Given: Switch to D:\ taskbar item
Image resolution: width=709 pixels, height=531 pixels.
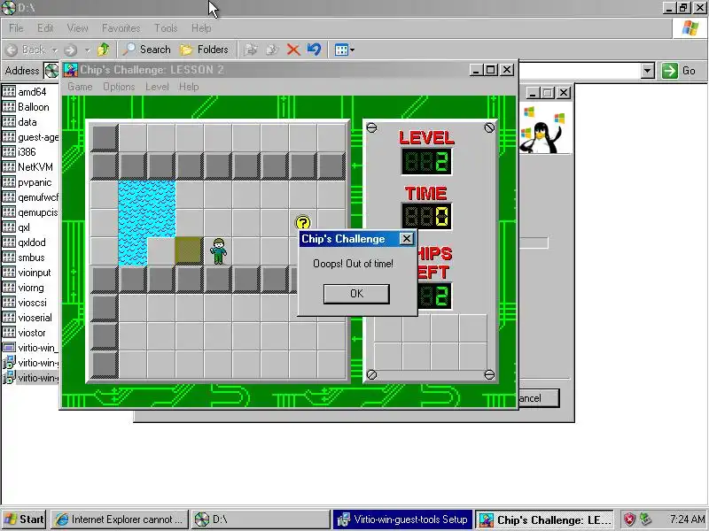Looking at the screenshot, I should pos(261,519).
